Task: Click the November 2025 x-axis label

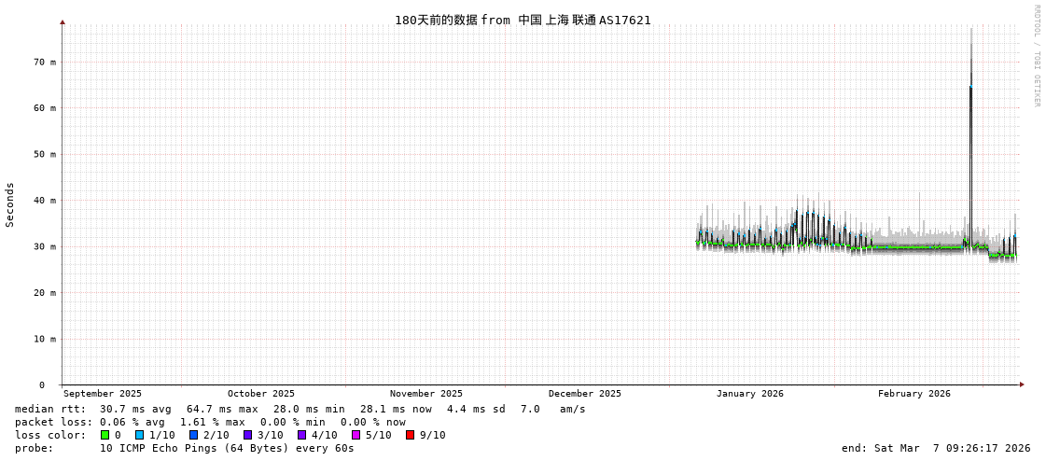Action: click(425, 394)
